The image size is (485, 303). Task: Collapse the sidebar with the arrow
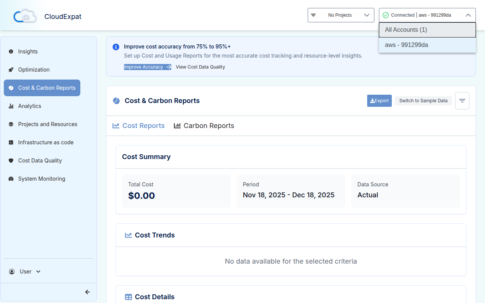coord(88,292)
